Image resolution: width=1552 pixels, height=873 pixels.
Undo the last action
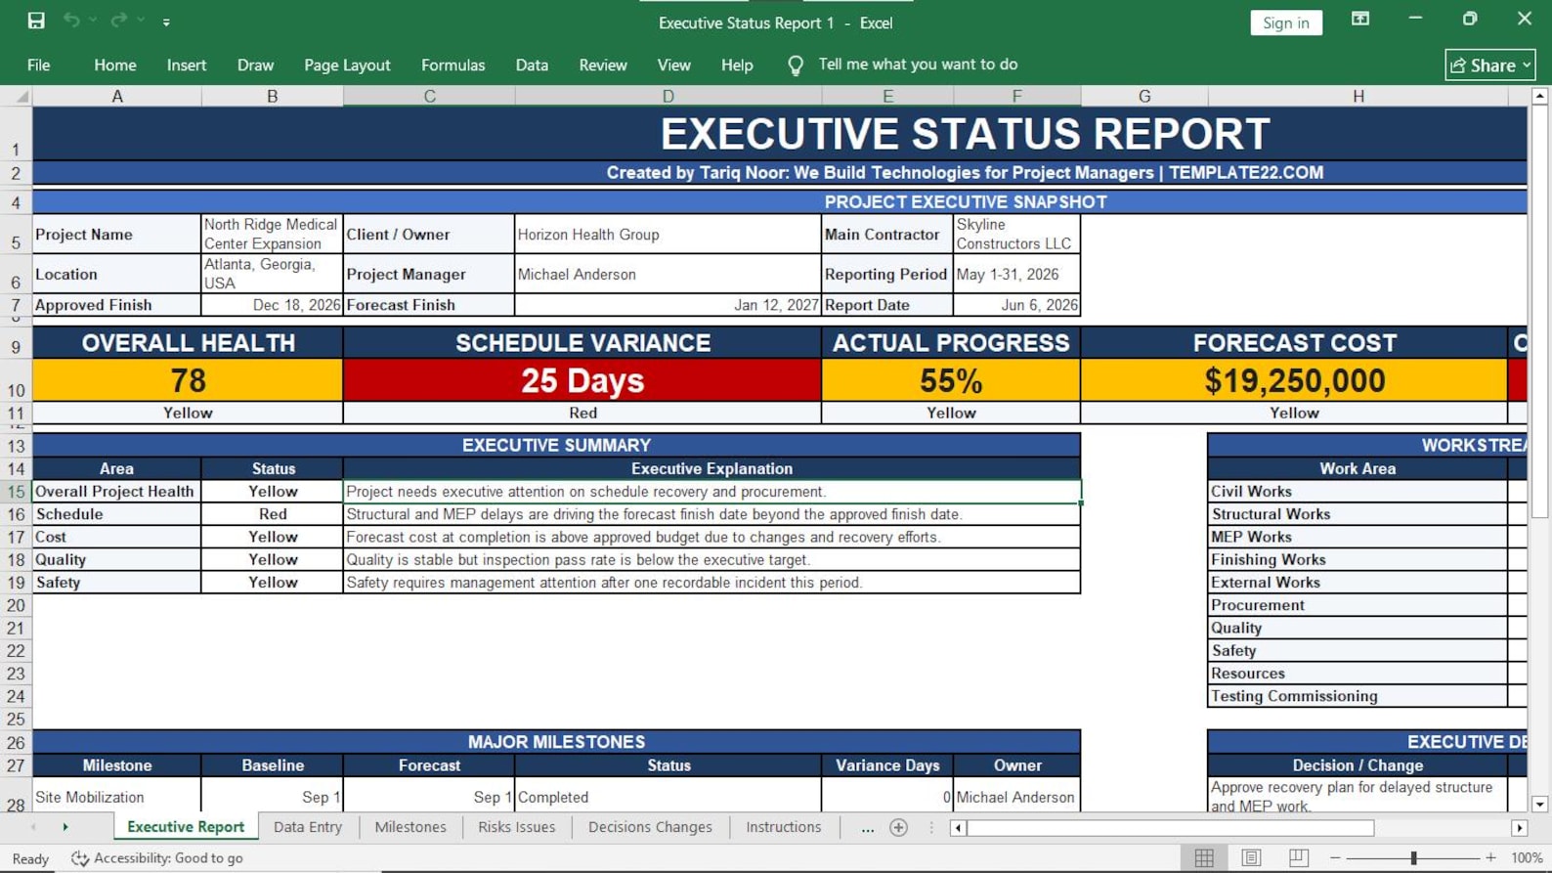pyautogui.click(x=71, y=21)
